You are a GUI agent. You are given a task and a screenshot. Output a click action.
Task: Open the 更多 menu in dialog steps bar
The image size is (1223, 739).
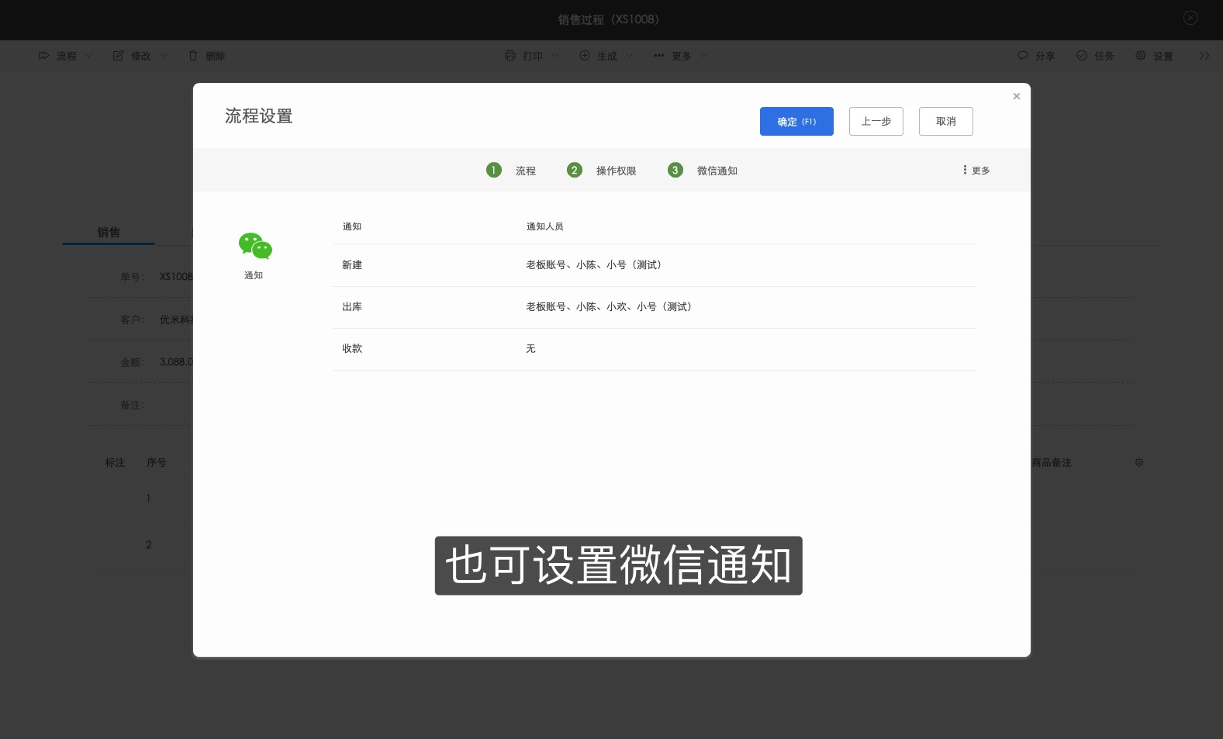pyautogui.click(x=976, y=170)
